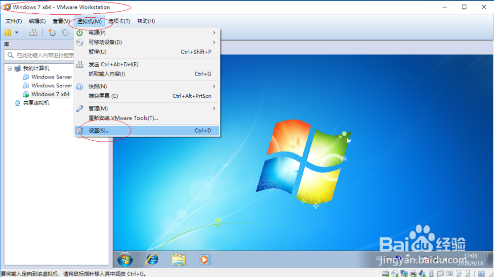Click the hard disk status bar icon

pyautogui.click(x=386, y=274)
